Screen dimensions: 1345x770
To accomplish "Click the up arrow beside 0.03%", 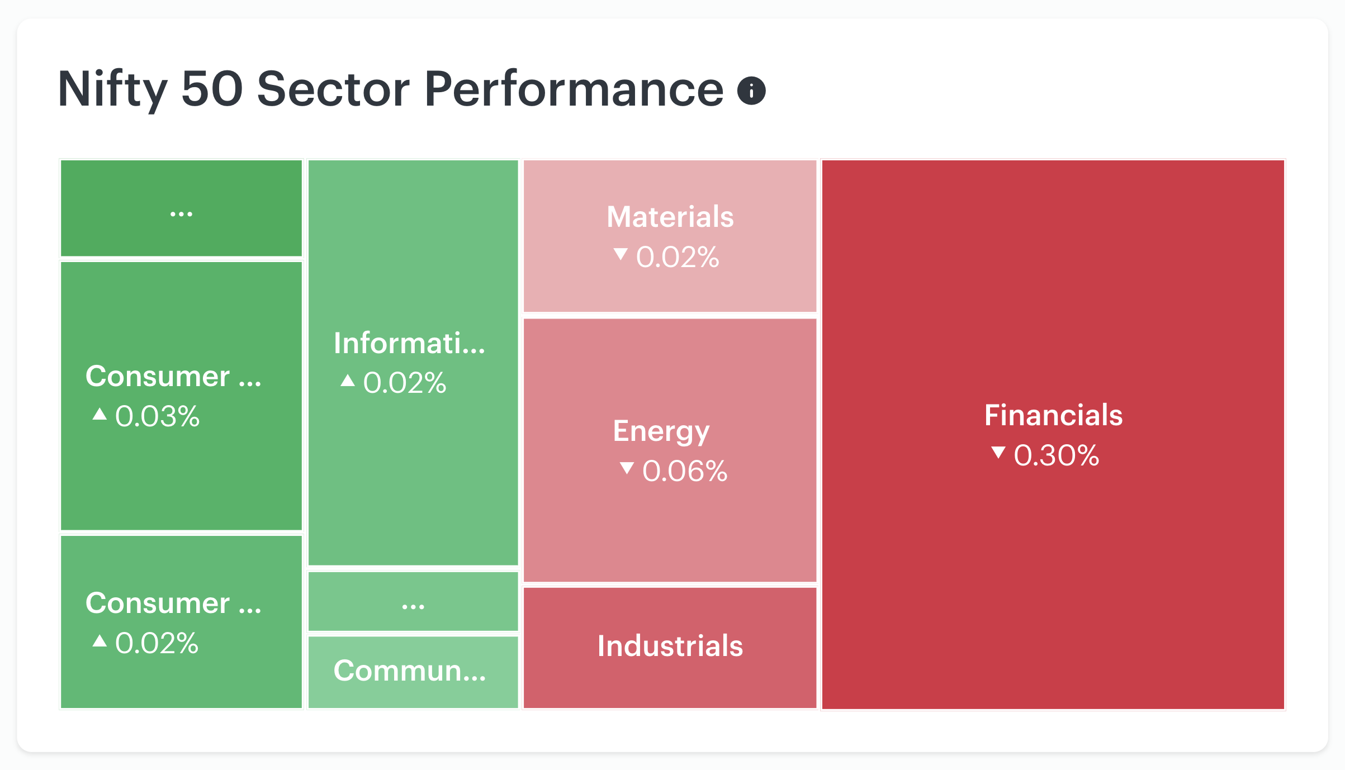I will click(100, 414).
